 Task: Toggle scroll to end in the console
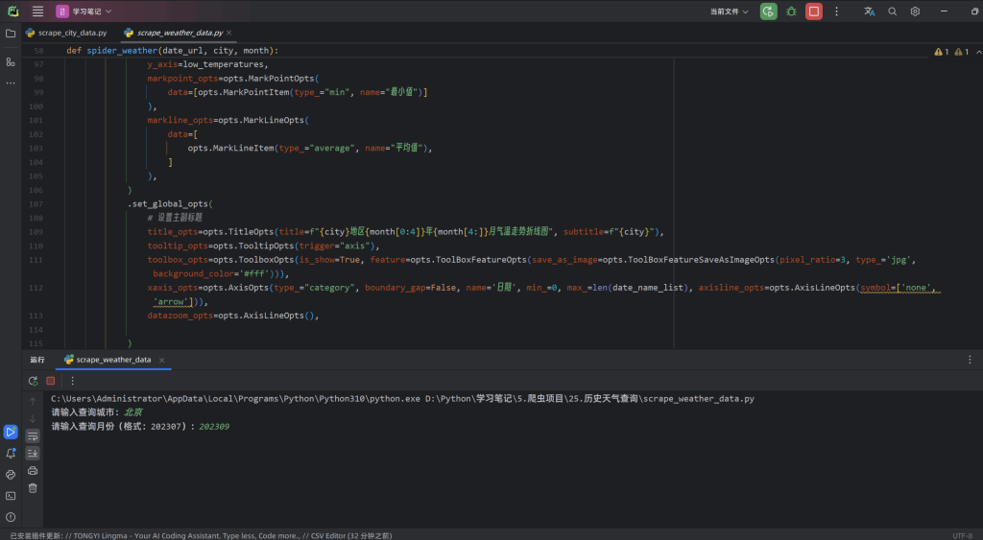33,453
